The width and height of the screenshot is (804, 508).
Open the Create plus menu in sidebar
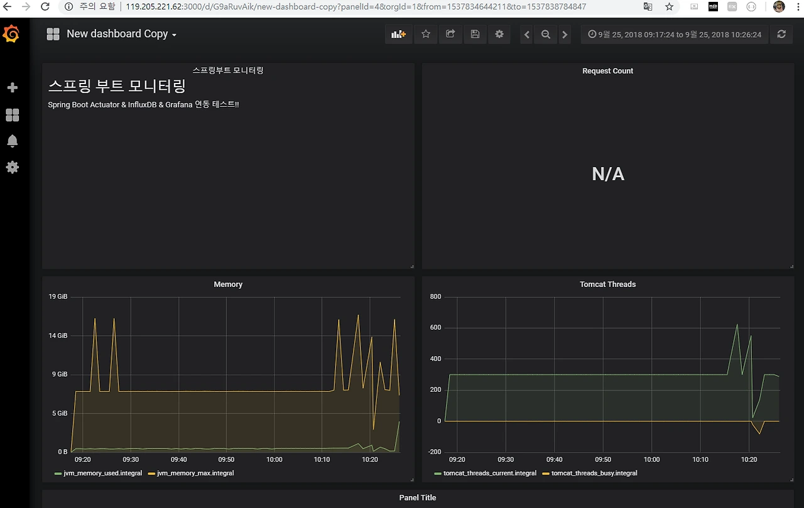12,88
